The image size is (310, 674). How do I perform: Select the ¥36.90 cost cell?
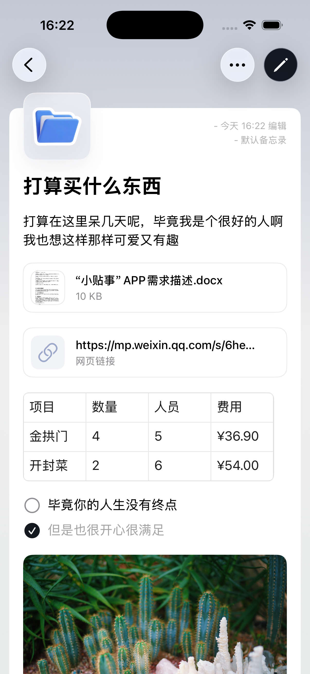click(x=242, y=436)
